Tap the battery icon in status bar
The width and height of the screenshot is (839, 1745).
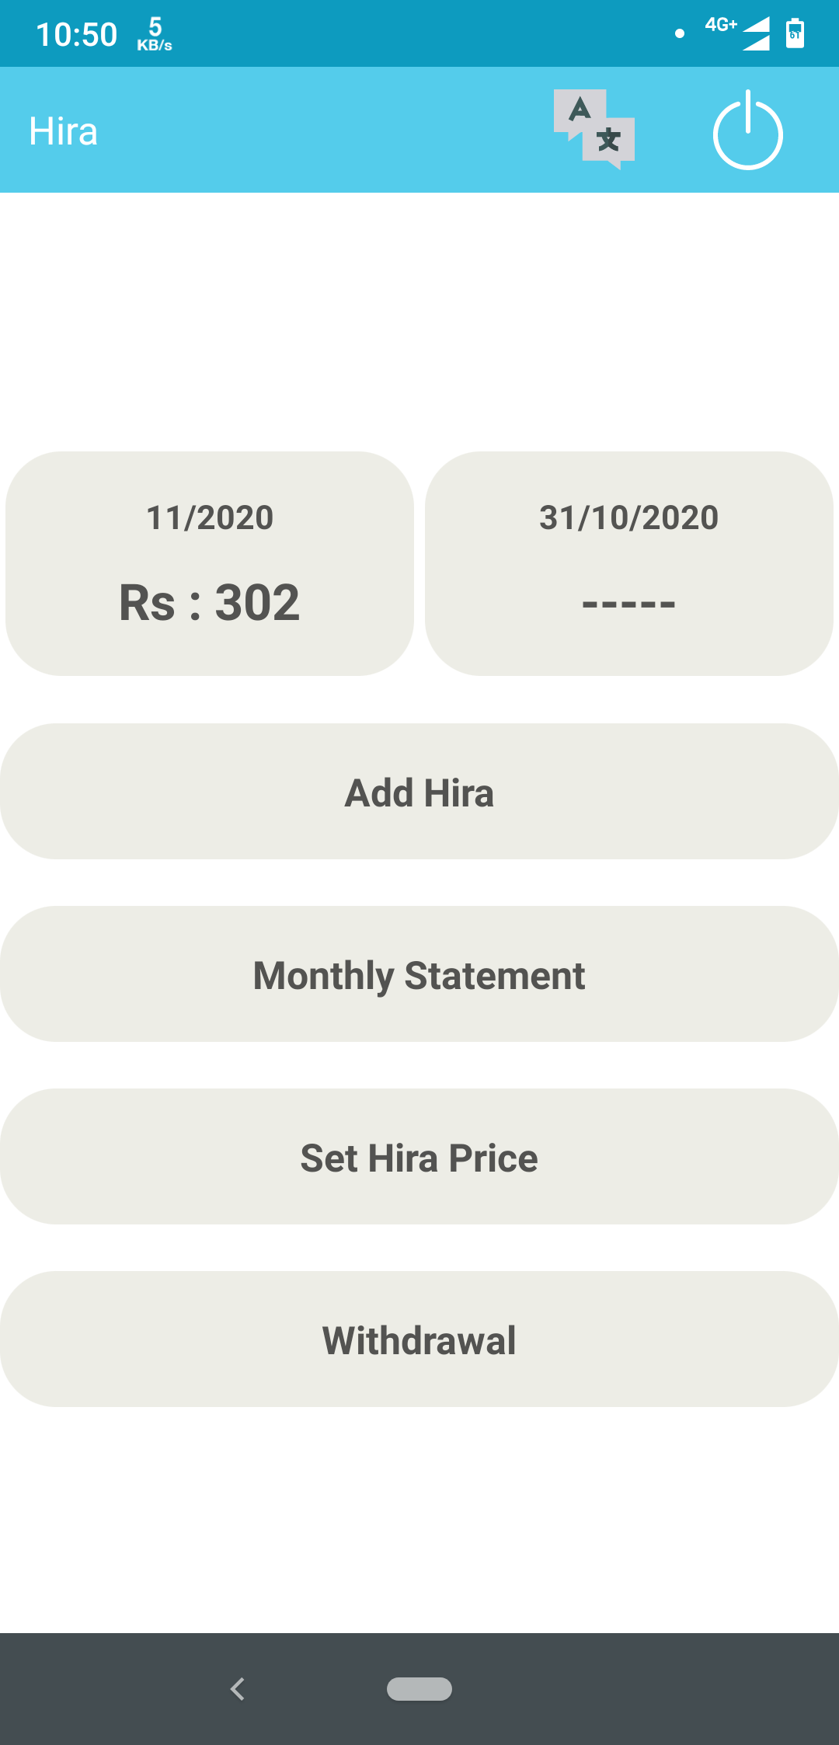click(795, 33)
